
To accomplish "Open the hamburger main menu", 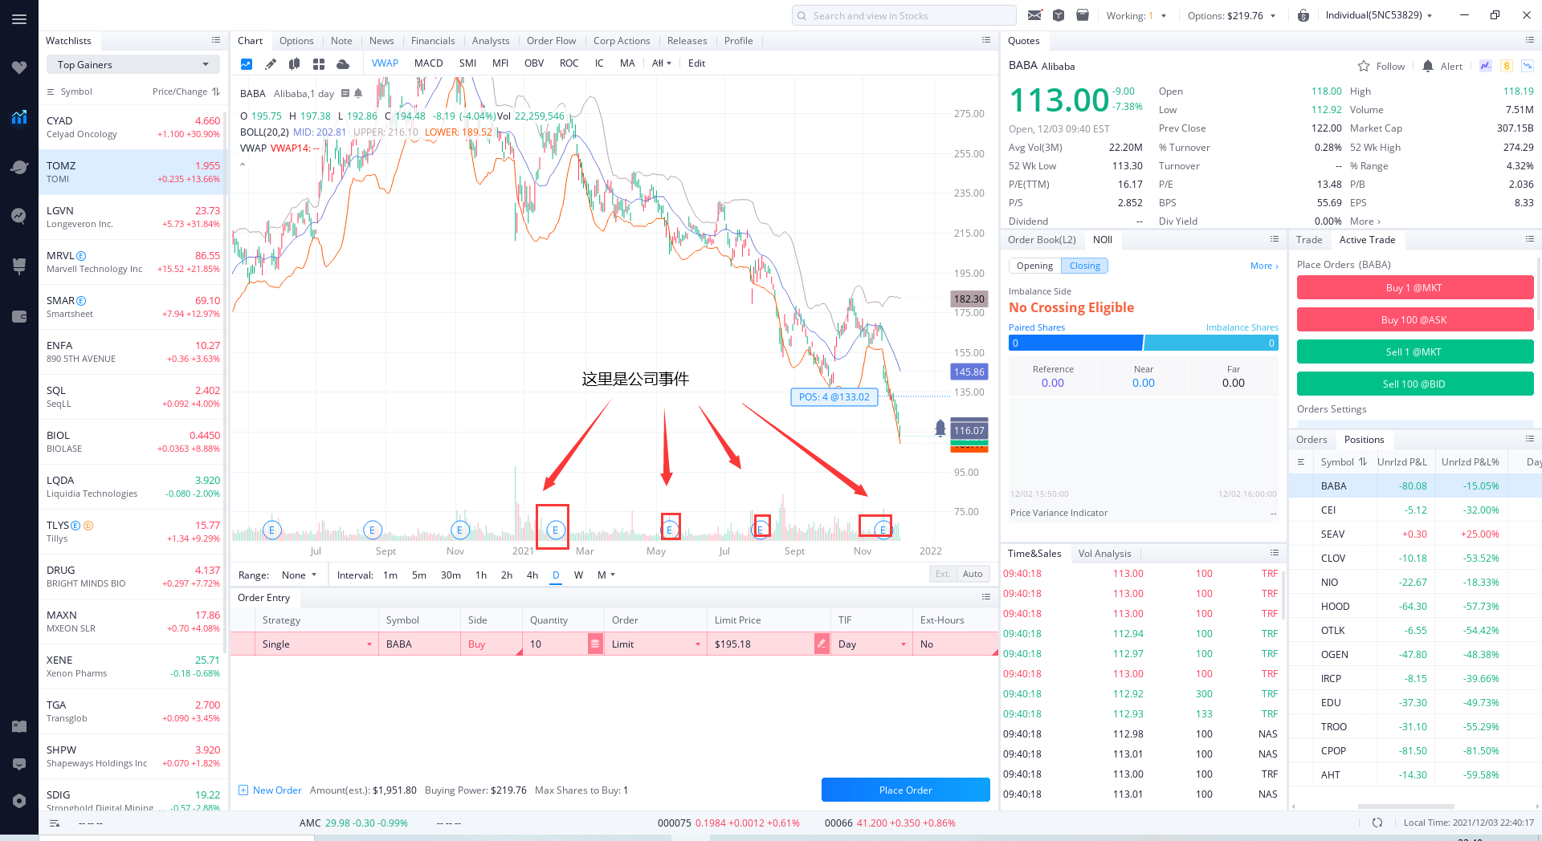I will pyautogui.click(x=19, y=19).
